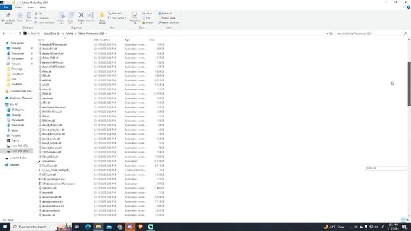Open the Windows Start menu

coord(5,227)
